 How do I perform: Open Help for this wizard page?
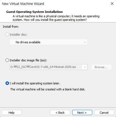(11, 113)
